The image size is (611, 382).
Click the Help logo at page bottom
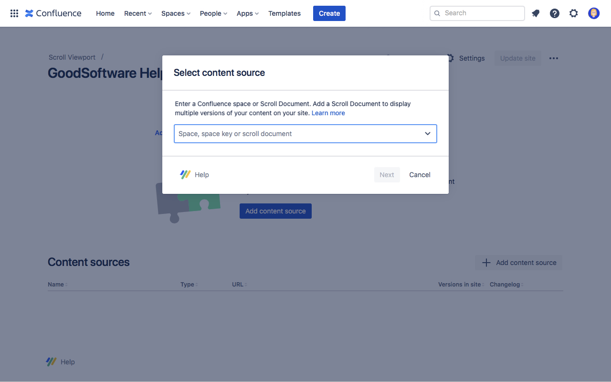click(52, 362)
